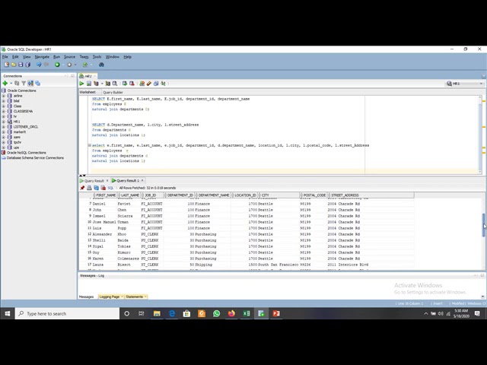The image size is (487, 365).
Task: Select the Query Result 1 tab
Action: click(x=128, y=181)
